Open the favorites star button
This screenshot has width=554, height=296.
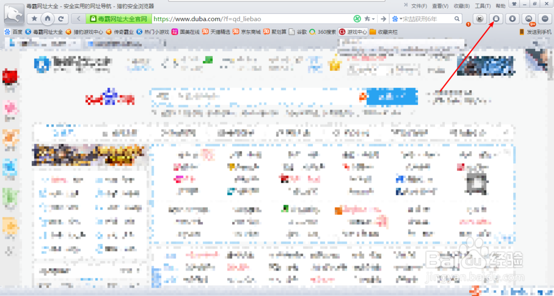point(34,19)
